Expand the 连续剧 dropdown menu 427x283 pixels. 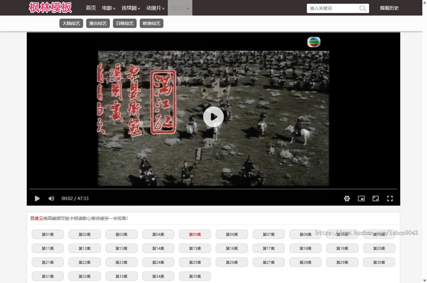tap(131, 8)
